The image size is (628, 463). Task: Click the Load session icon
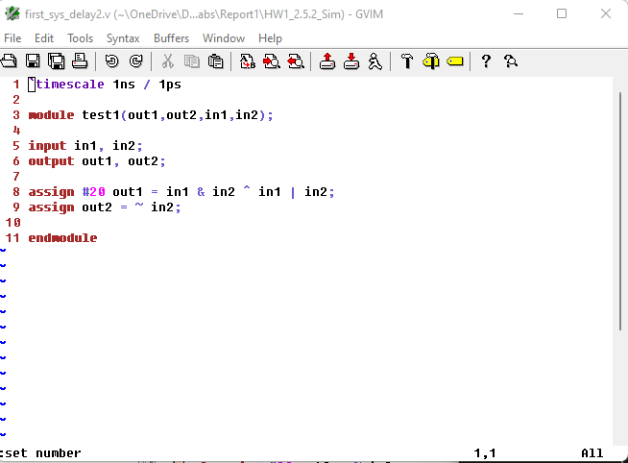click(327, 61)
